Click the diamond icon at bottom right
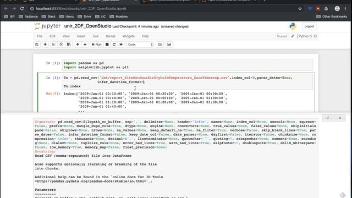 pos(343,195)
